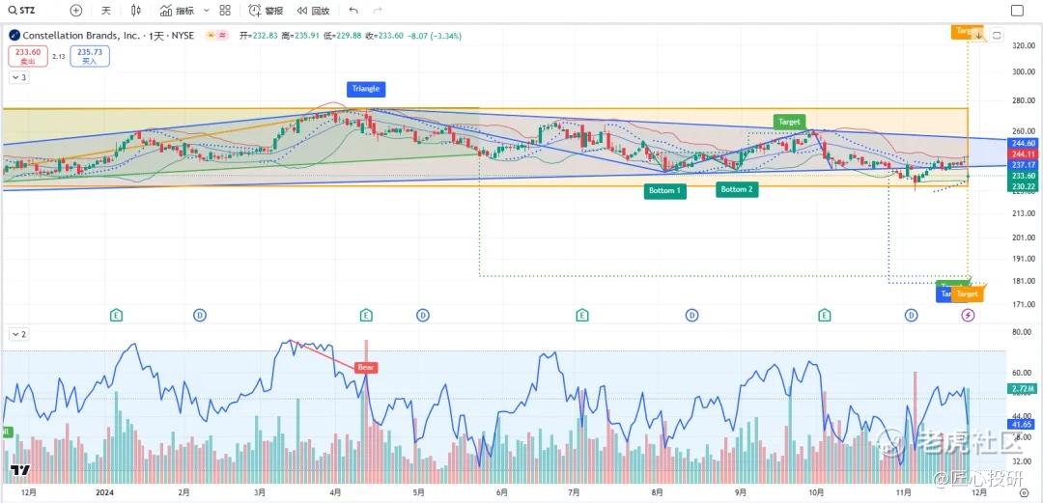Screen dimensions: 1043x503
Task: Click the red 244.11 price axis label
Action: [1025, 154]
